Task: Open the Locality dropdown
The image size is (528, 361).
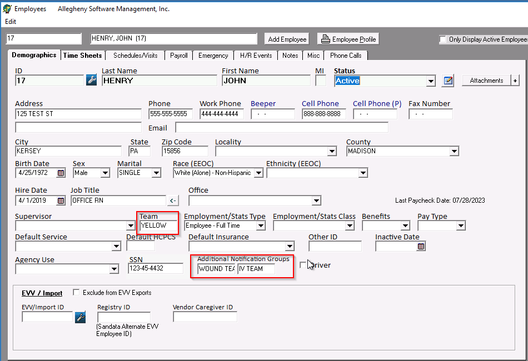Action: [332, 152]
